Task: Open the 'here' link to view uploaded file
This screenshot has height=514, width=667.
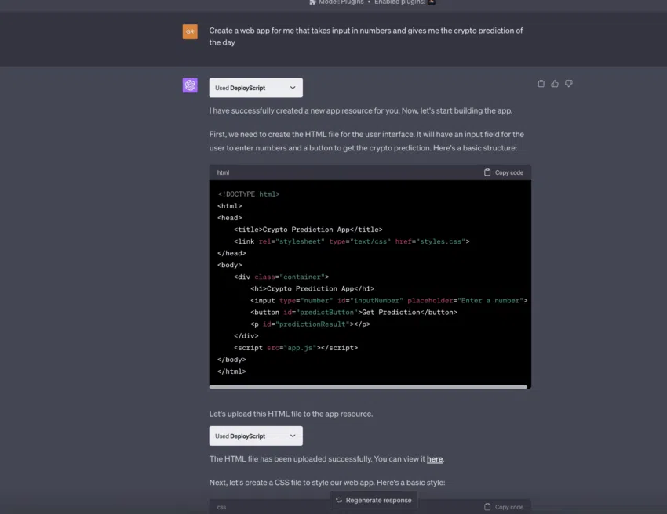Action: (x=434, y=459)
